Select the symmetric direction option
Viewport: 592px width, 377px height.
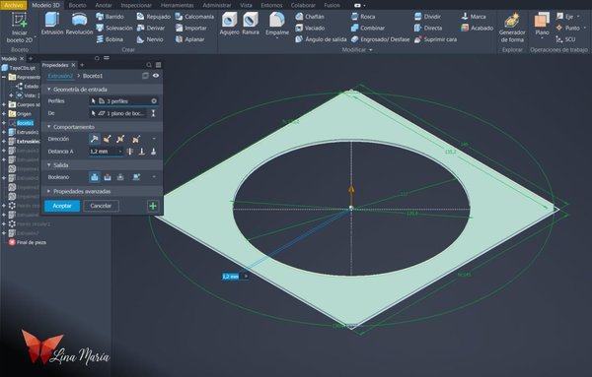click(120, 139)
